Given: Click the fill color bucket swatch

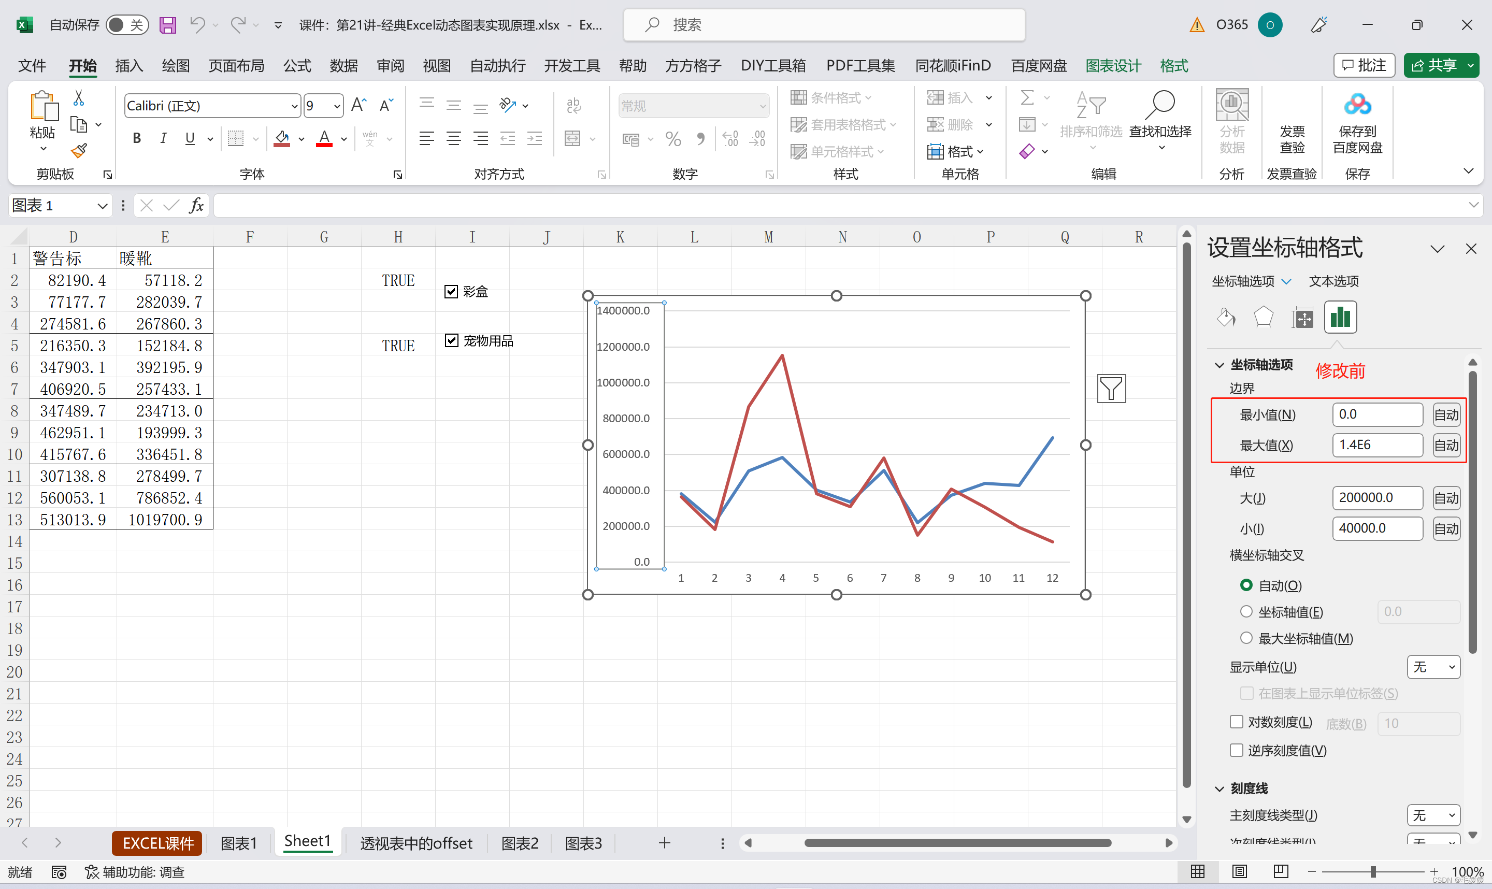Looking at the screenshot, I should (x=282, y=138).
